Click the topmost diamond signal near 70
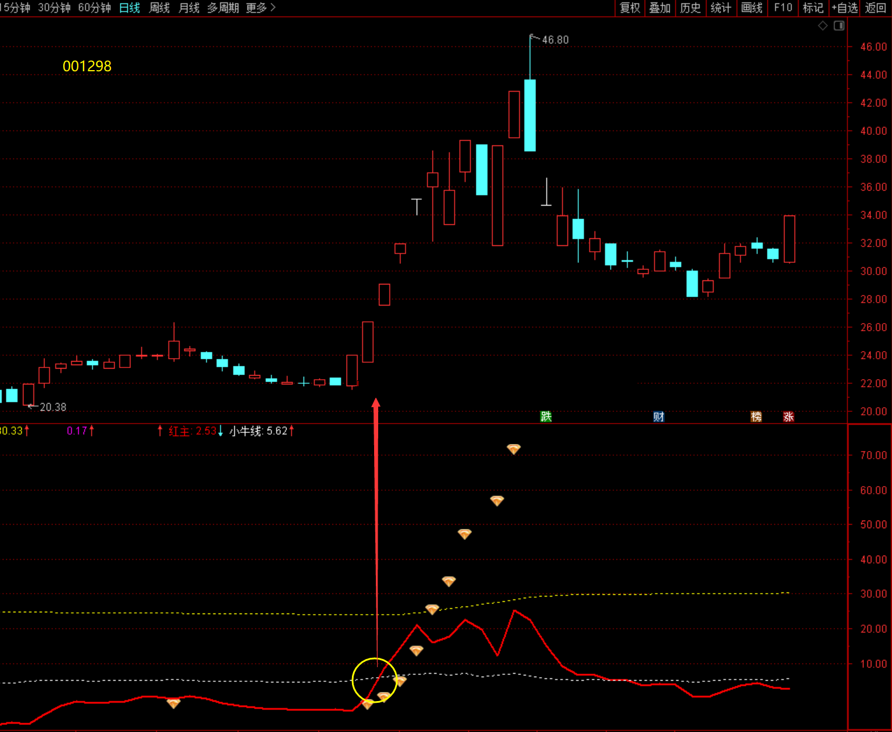Viewport: 892px width, 732px height. 514,449
